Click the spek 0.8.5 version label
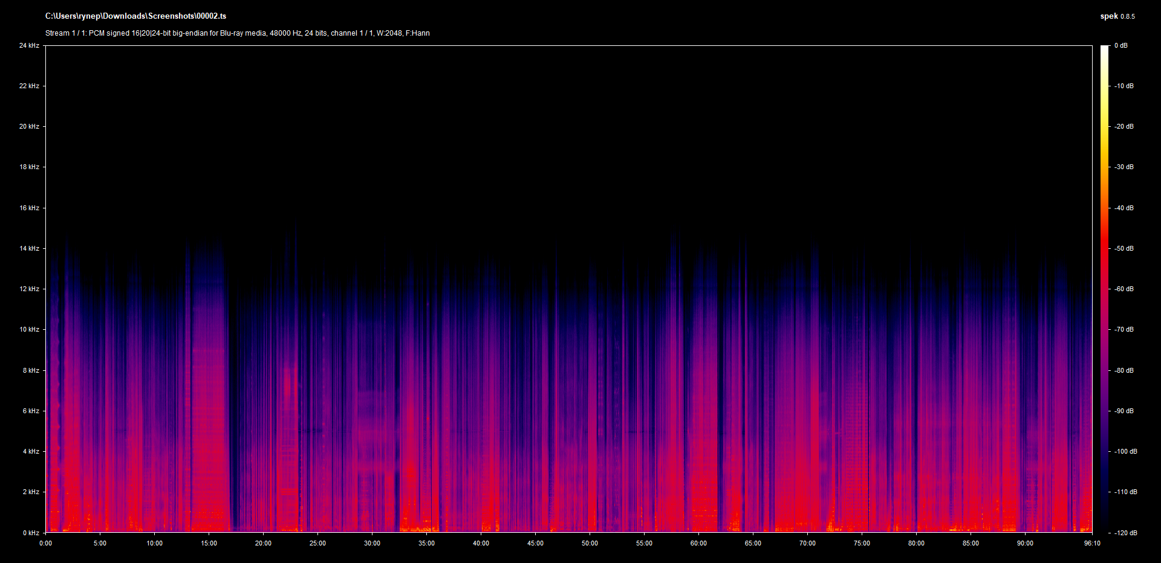 pyautogui.click(x=1117, y=16)
